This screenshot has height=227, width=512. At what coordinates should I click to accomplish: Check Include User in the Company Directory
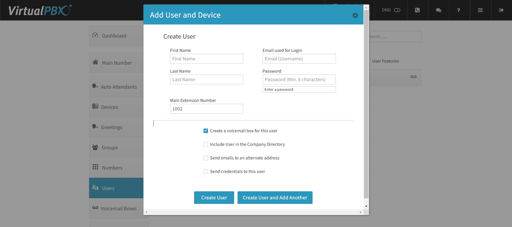pos(206,144)
